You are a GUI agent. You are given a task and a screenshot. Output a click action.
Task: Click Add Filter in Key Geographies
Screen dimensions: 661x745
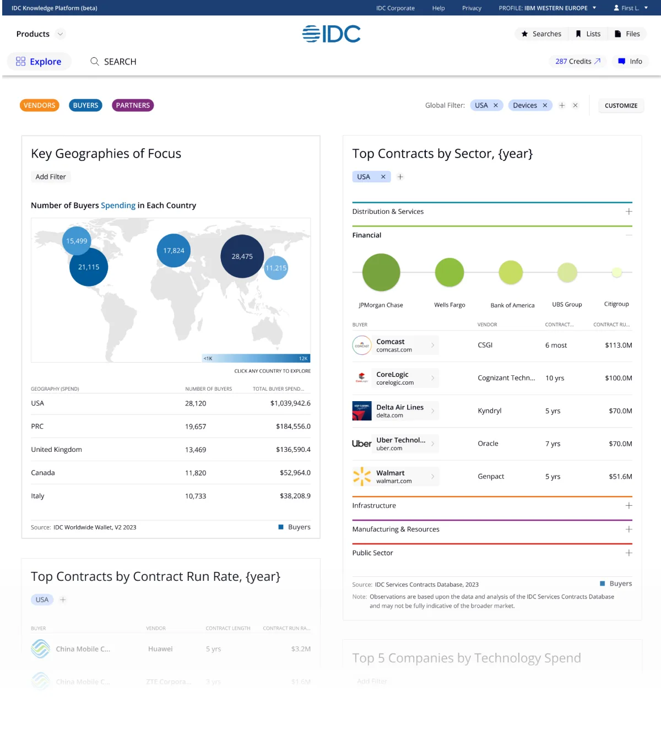tap(51, 177)
